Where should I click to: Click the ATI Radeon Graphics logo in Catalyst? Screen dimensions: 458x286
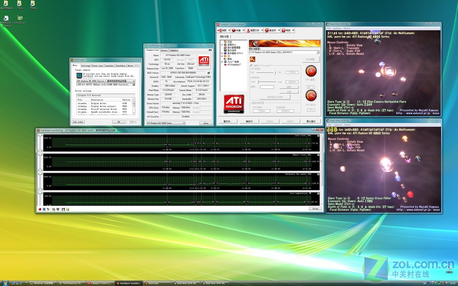tap(234, 104)
